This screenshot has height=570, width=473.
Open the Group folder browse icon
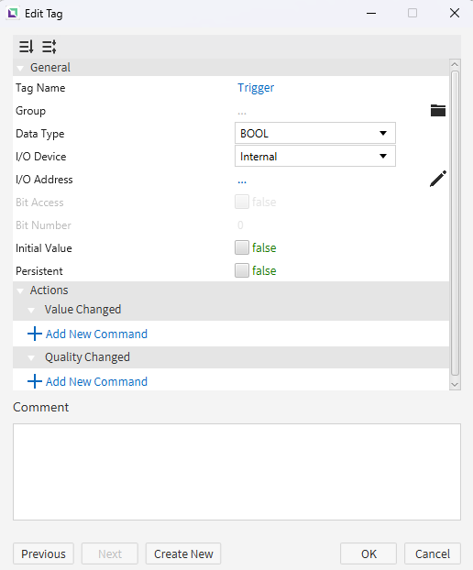pyautogui.click(x=438, y=110)
